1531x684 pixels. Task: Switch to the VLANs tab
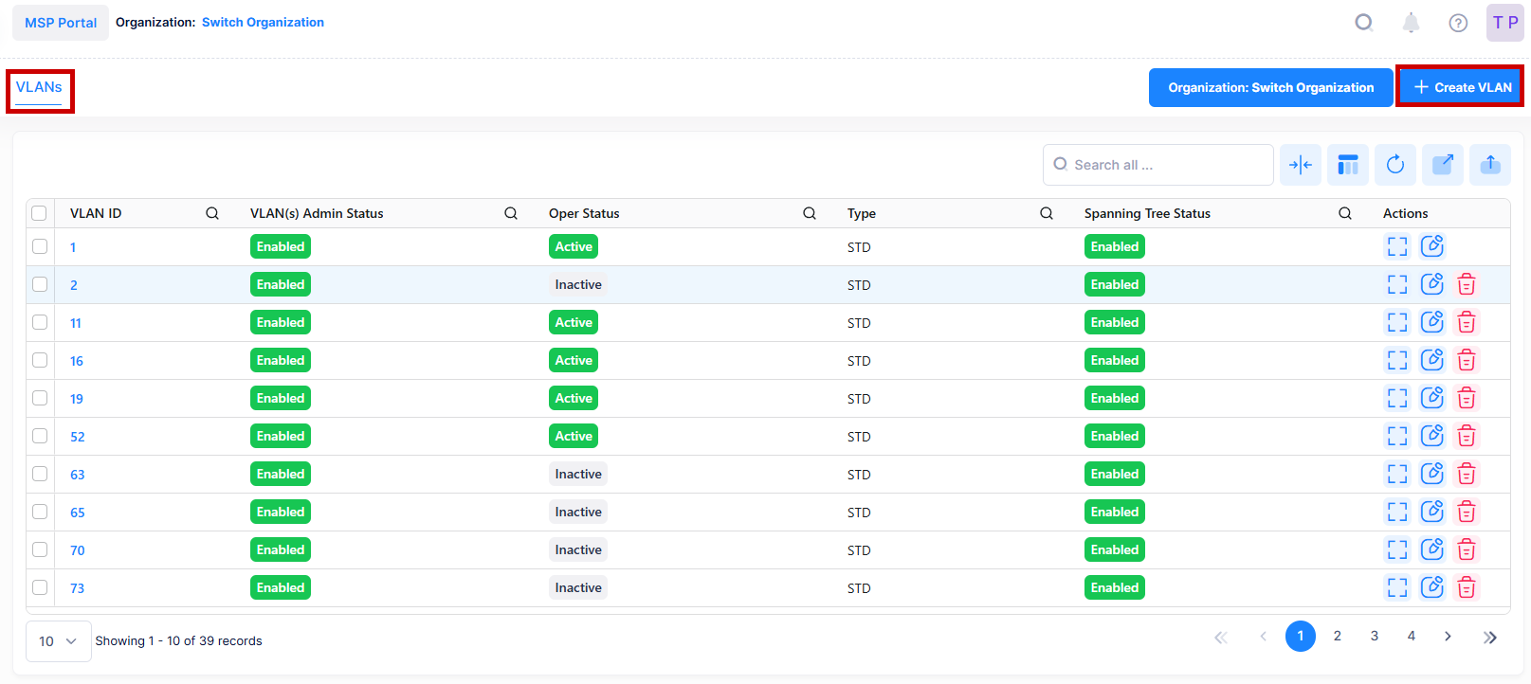[39, 87]
